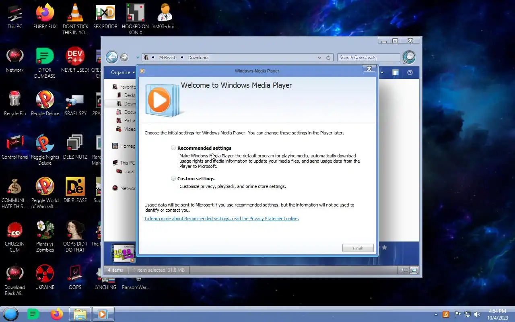515x322 pixels.
Task: Launch Peggle Deluxe desktop shortcut
Action: pos(45,104)
